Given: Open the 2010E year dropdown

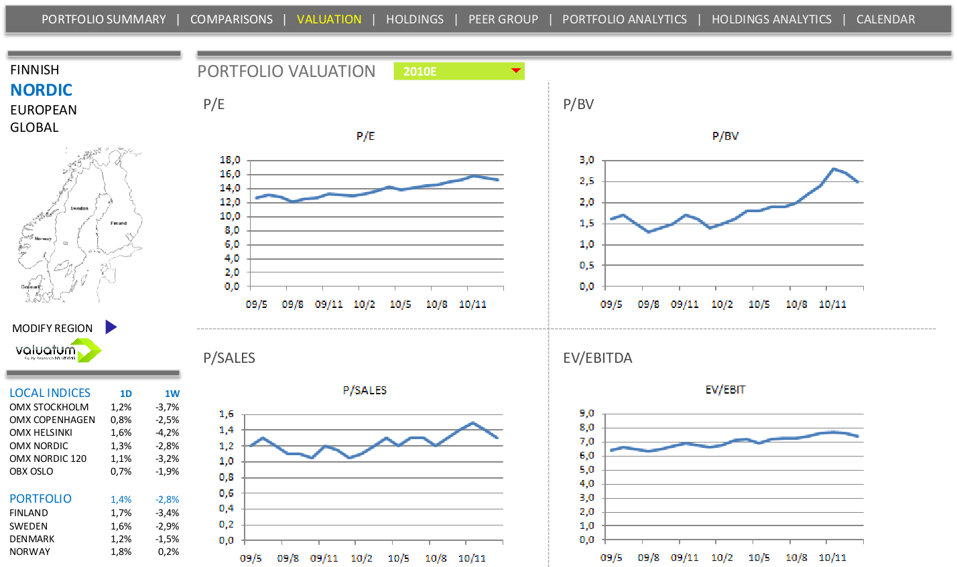Looking at the screenshot, I should tap(459, 71).
